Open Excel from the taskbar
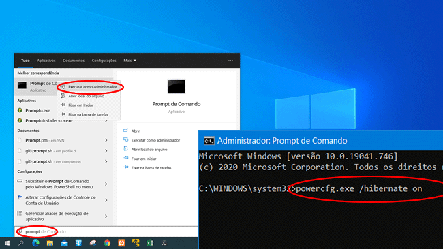This screenshot has height=249, width=443. [150, 243]
